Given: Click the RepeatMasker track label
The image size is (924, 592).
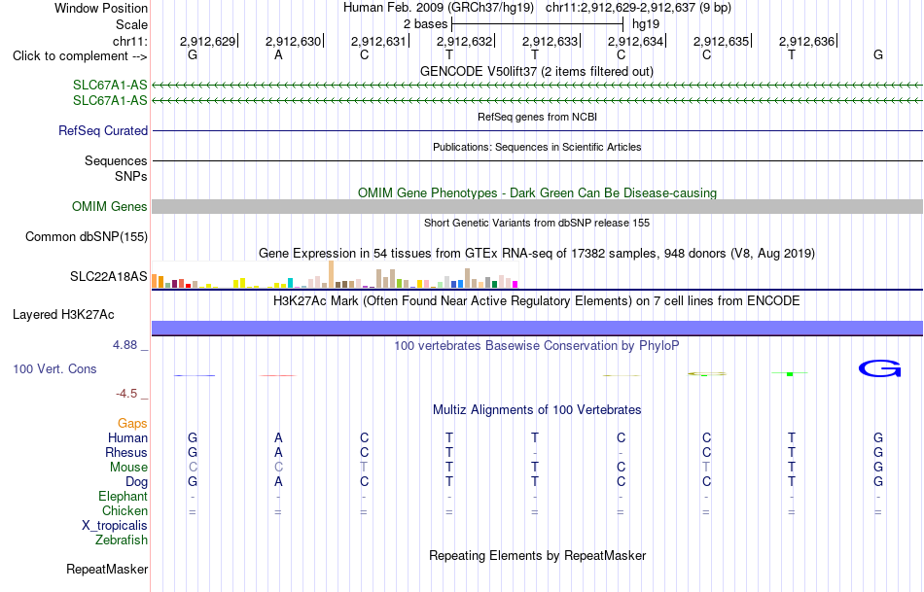Looking at the screenshot, I should click(107, 570).
